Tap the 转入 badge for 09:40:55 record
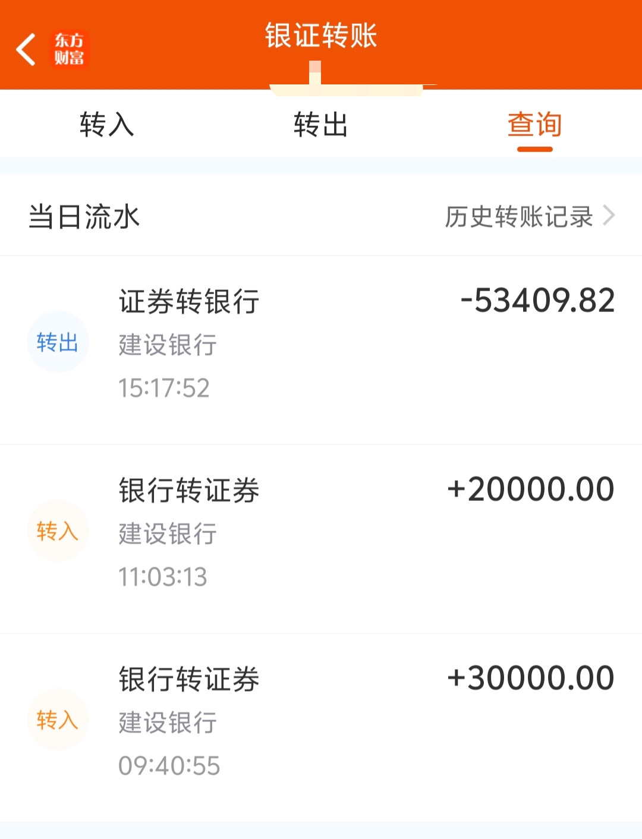This screenshot has height=839, width=642. [58, 720]
